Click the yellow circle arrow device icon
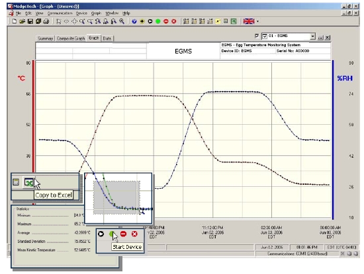 pyautogui.click(x=142, y=21)
